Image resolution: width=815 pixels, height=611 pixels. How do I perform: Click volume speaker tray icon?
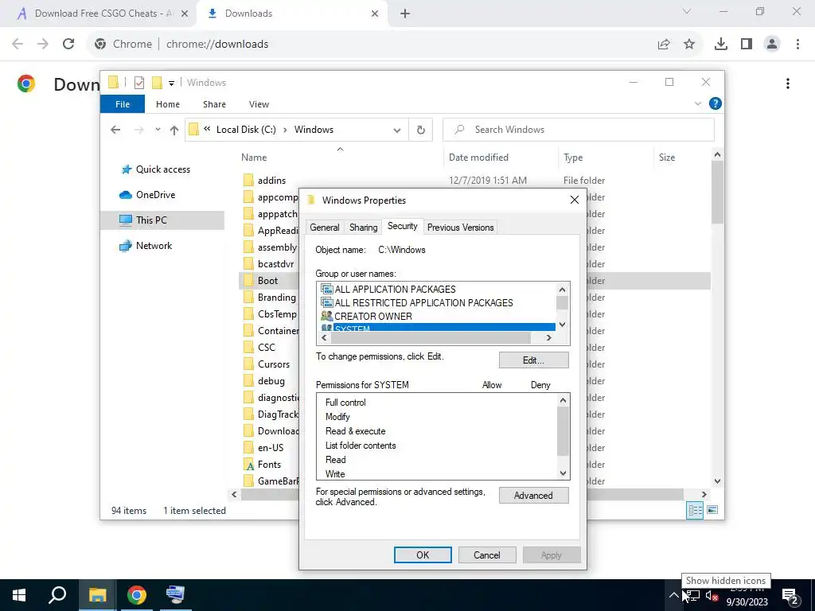coord(711,597)
